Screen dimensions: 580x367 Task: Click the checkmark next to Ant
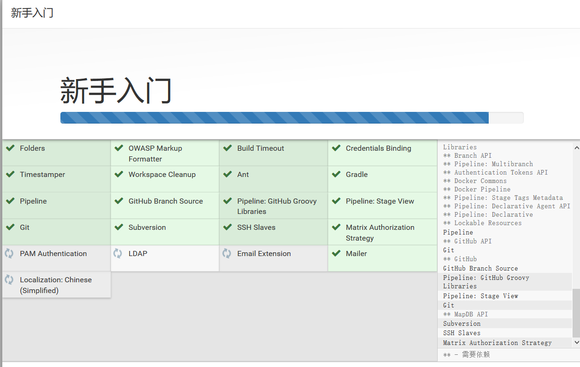pos(228,174)
